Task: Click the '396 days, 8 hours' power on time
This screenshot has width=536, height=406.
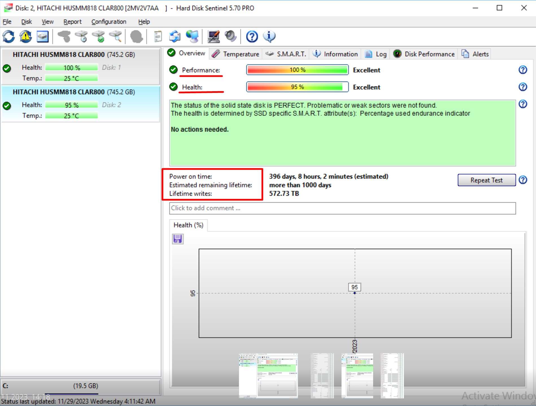Action: (x=329, y=176)
